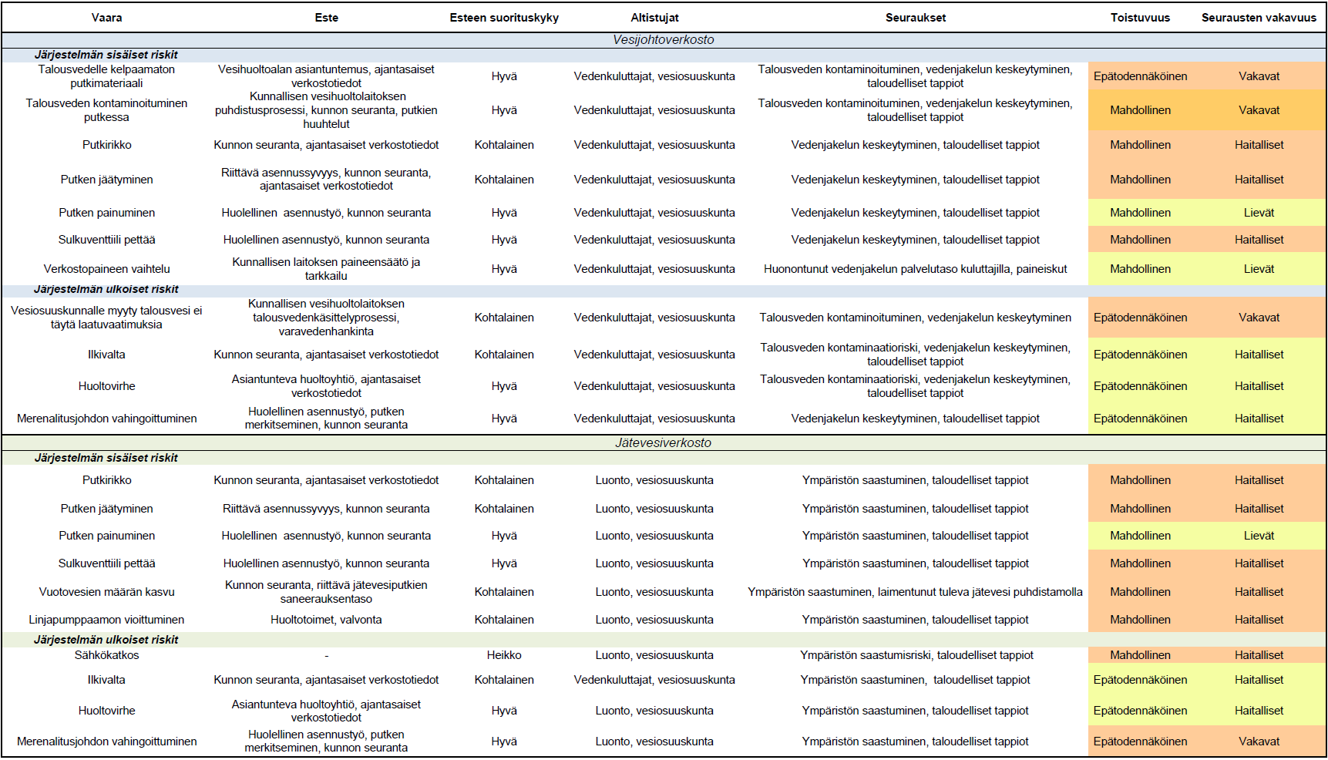
Task: Click 'Haitalliset' in Vesijohtoverkosto Merenalitusjohdon vahingoittuminen row
Action: coord(1259,419)
